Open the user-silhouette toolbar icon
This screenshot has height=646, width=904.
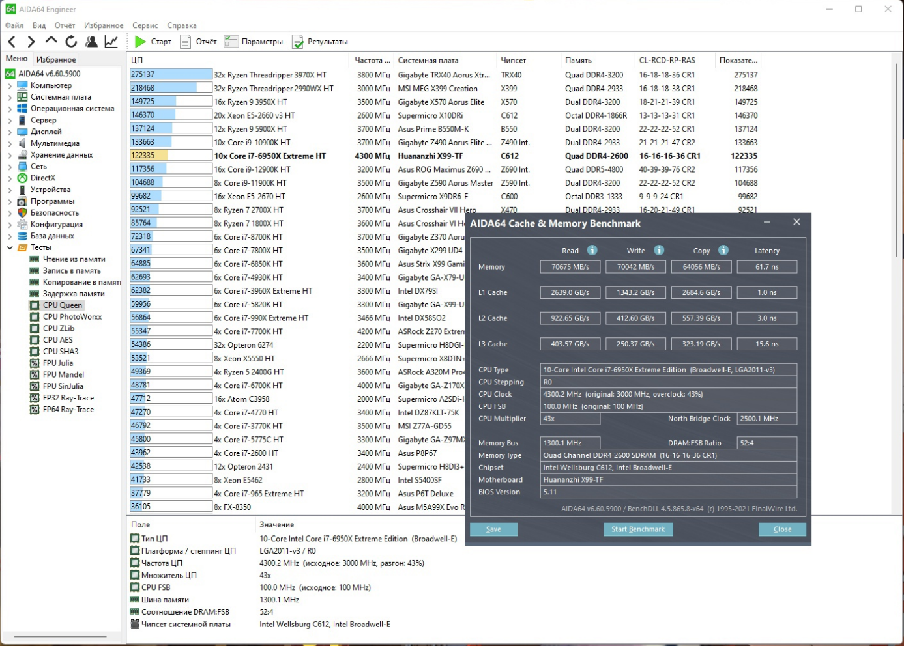point(91,42)
